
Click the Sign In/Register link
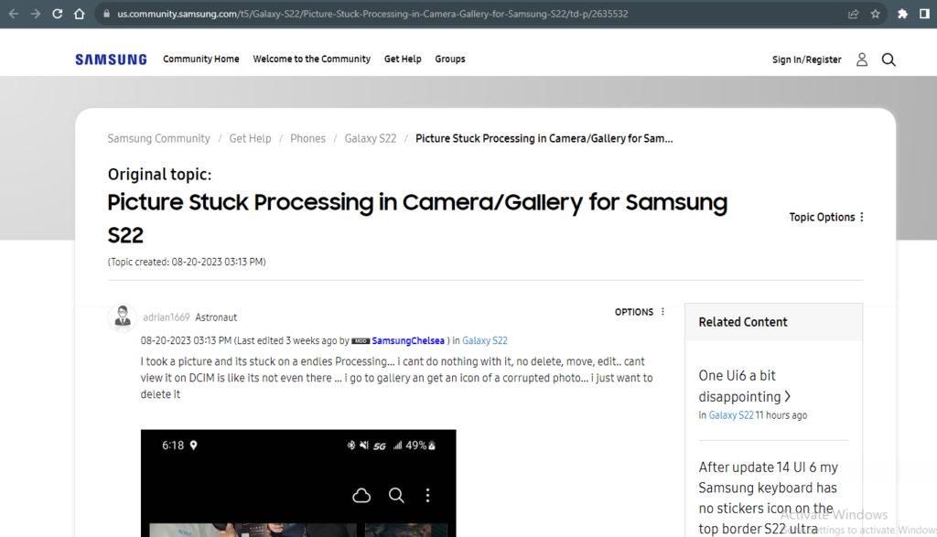(806, 59)
